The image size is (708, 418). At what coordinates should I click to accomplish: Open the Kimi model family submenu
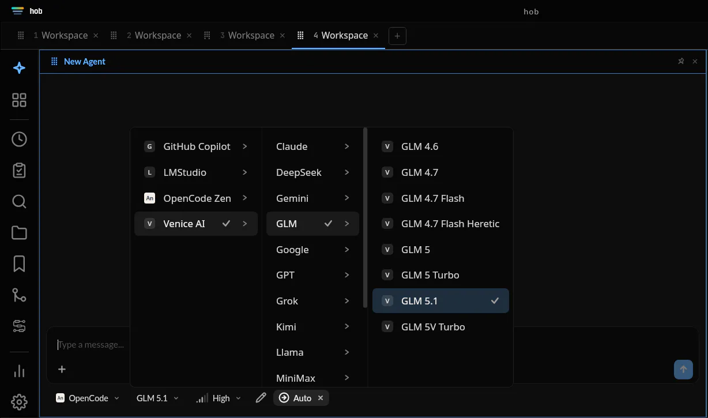(312, 327)
